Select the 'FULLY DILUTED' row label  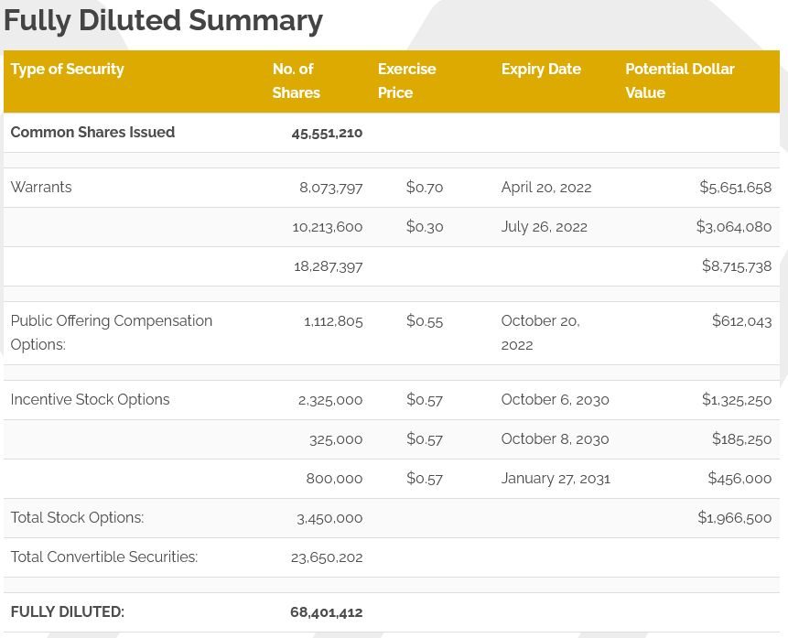point(67,612)
